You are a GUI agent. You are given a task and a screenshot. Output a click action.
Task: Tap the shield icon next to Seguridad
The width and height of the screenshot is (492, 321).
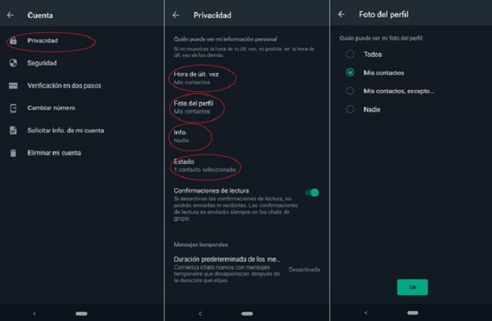(x=13, y=63)
